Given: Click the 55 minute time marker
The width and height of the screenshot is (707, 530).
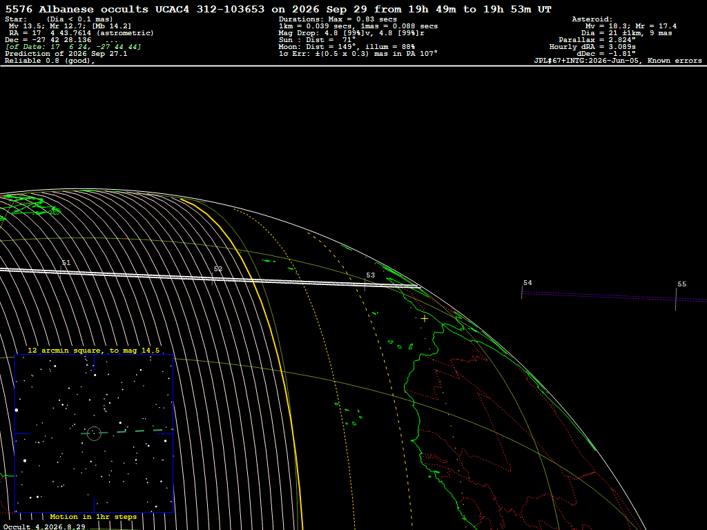Looking at the screenshot, I should pos(681,284).
